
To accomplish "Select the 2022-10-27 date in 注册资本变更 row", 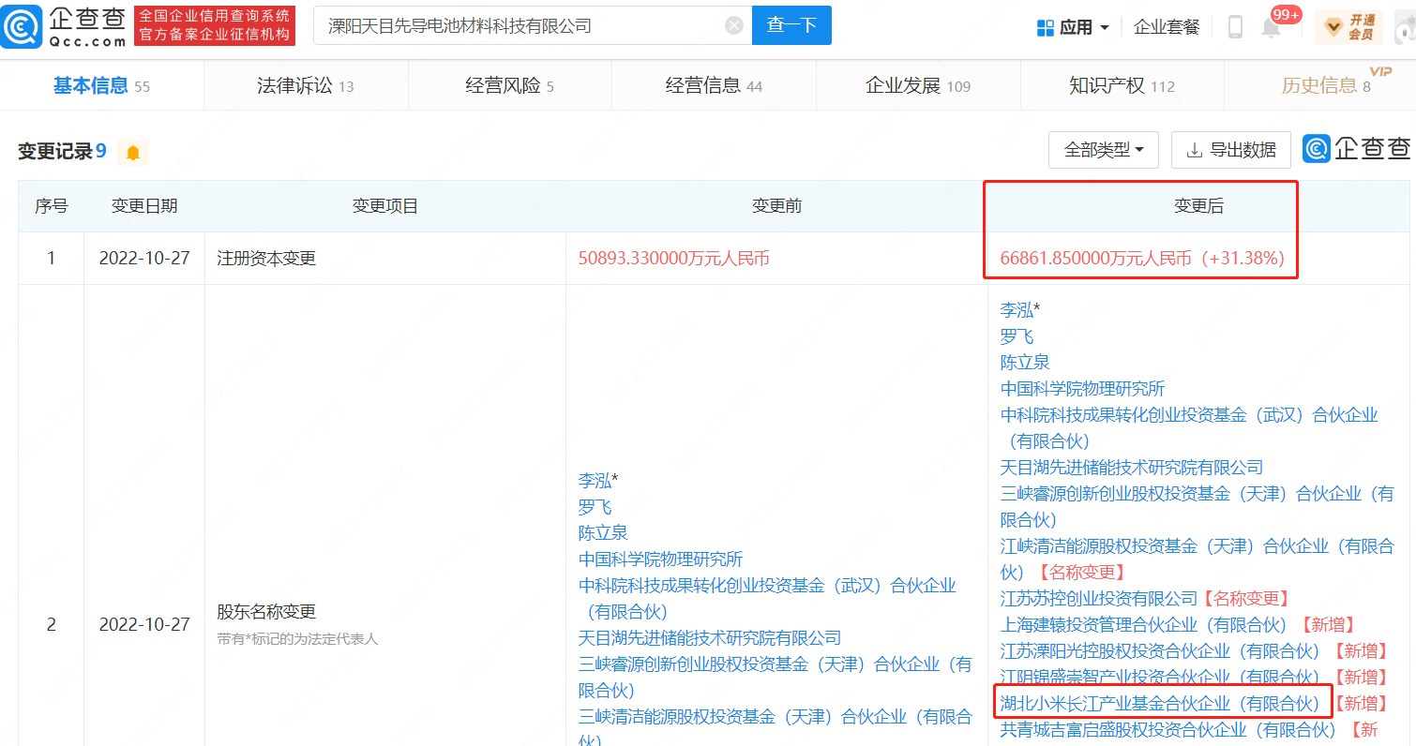I will [144, 259].
